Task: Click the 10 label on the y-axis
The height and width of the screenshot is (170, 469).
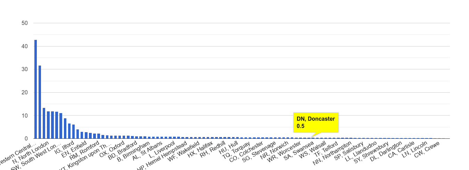Action: coord(25,116)
